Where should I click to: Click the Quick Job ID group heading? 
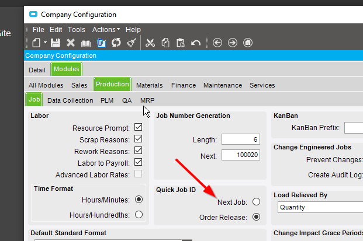[176, 190]
